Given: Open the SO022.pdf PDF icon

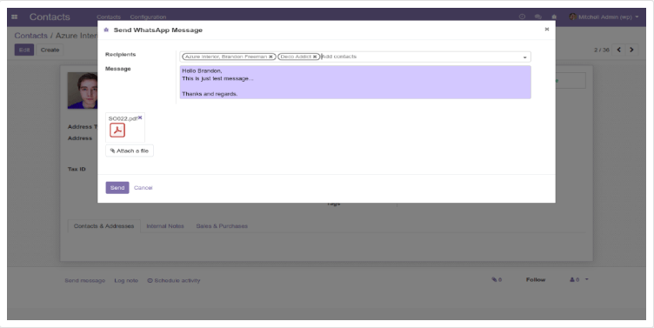Looking at the screenshot, I should [117, 131].
